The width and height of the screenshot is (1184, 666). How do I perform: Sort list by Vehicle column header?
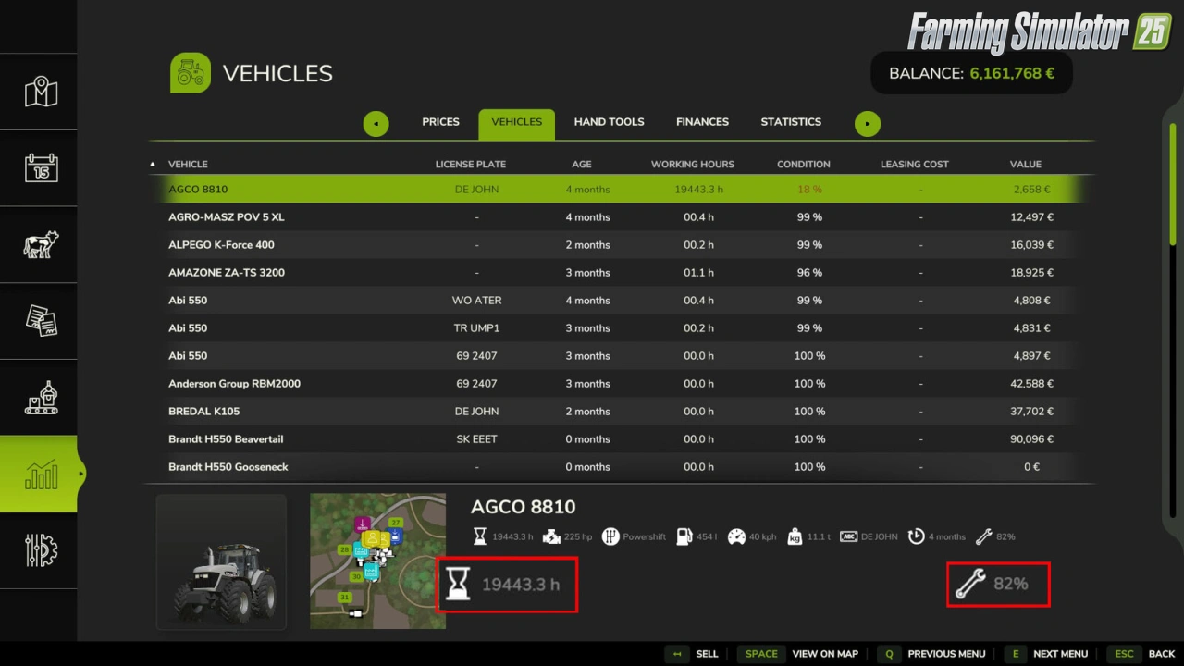tap(188, 164)
